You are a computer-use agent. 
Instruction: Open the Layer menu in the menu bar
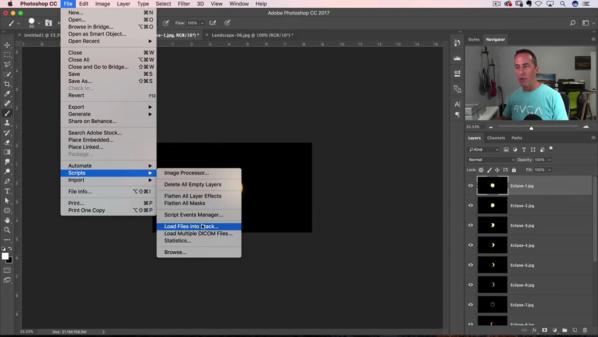coord(123,4)
